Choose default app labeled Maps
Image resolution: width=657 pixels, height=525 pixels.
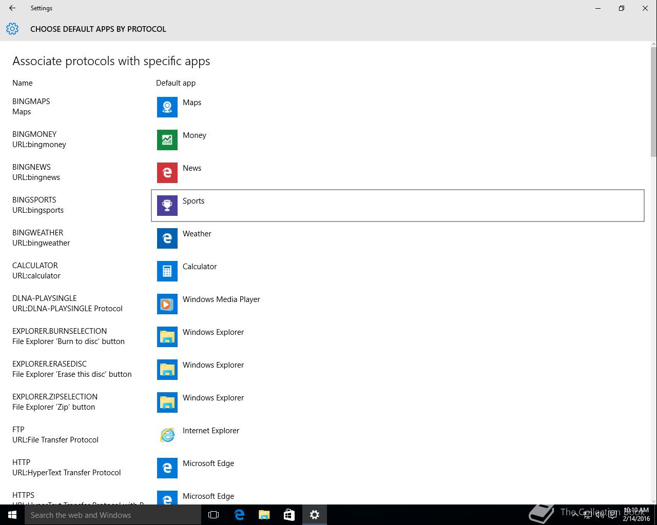192,103
